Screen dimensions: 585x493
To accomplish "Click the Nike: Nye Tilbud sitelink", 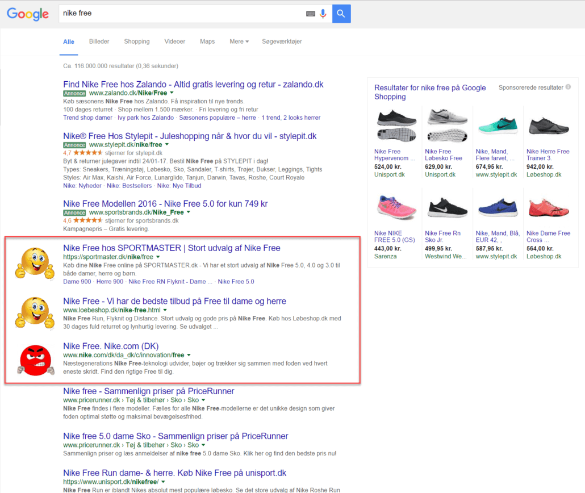I will coord(179,186).
